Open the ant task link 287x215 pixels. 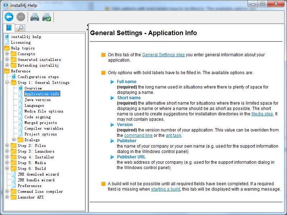(x=174, y=135)
